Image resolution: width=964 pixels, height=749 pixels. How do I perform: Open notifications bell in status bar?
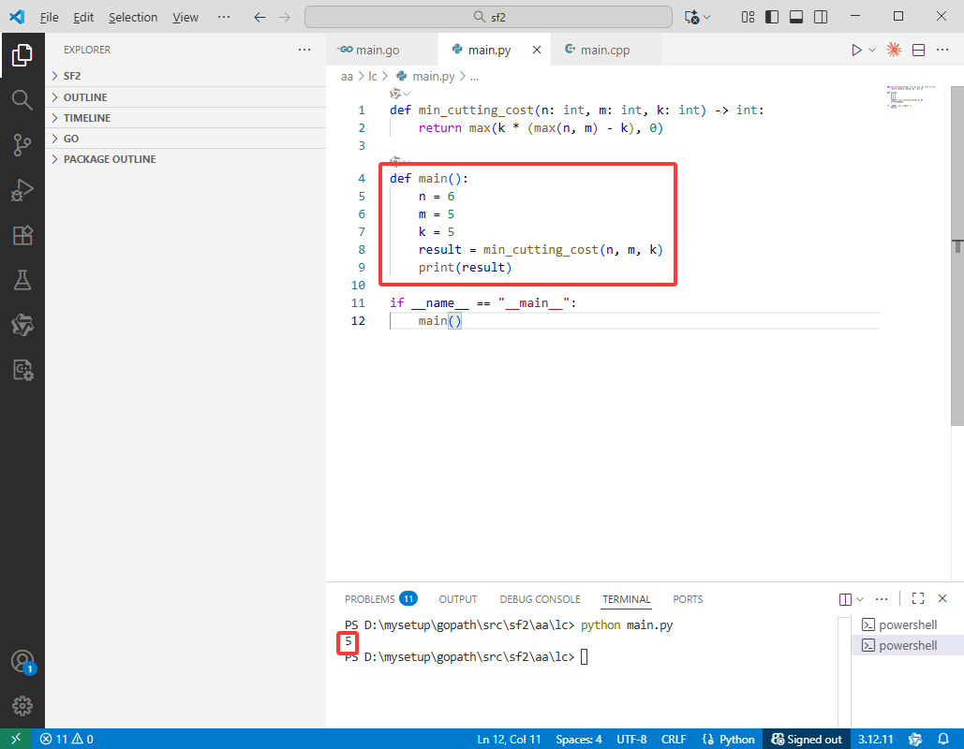pos(943,739)
